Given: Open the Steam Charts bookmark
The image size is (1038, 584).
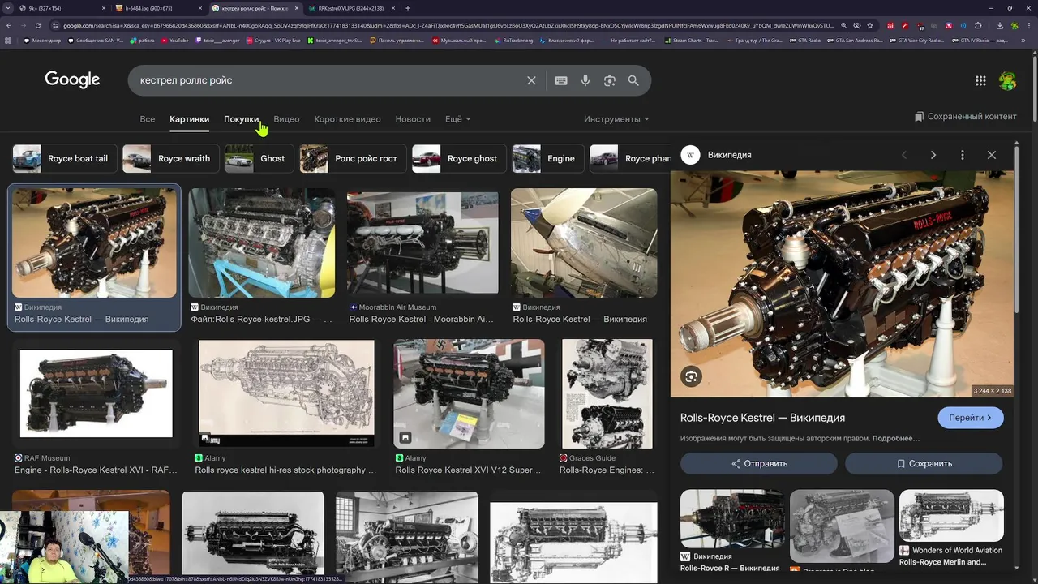Looking at the screenshot, I should [x=691, y=40].
